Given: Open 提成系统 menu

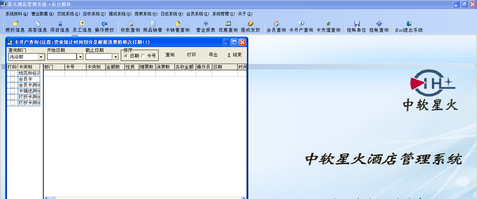Looking at the screenshot, I should tap(120, 14).
